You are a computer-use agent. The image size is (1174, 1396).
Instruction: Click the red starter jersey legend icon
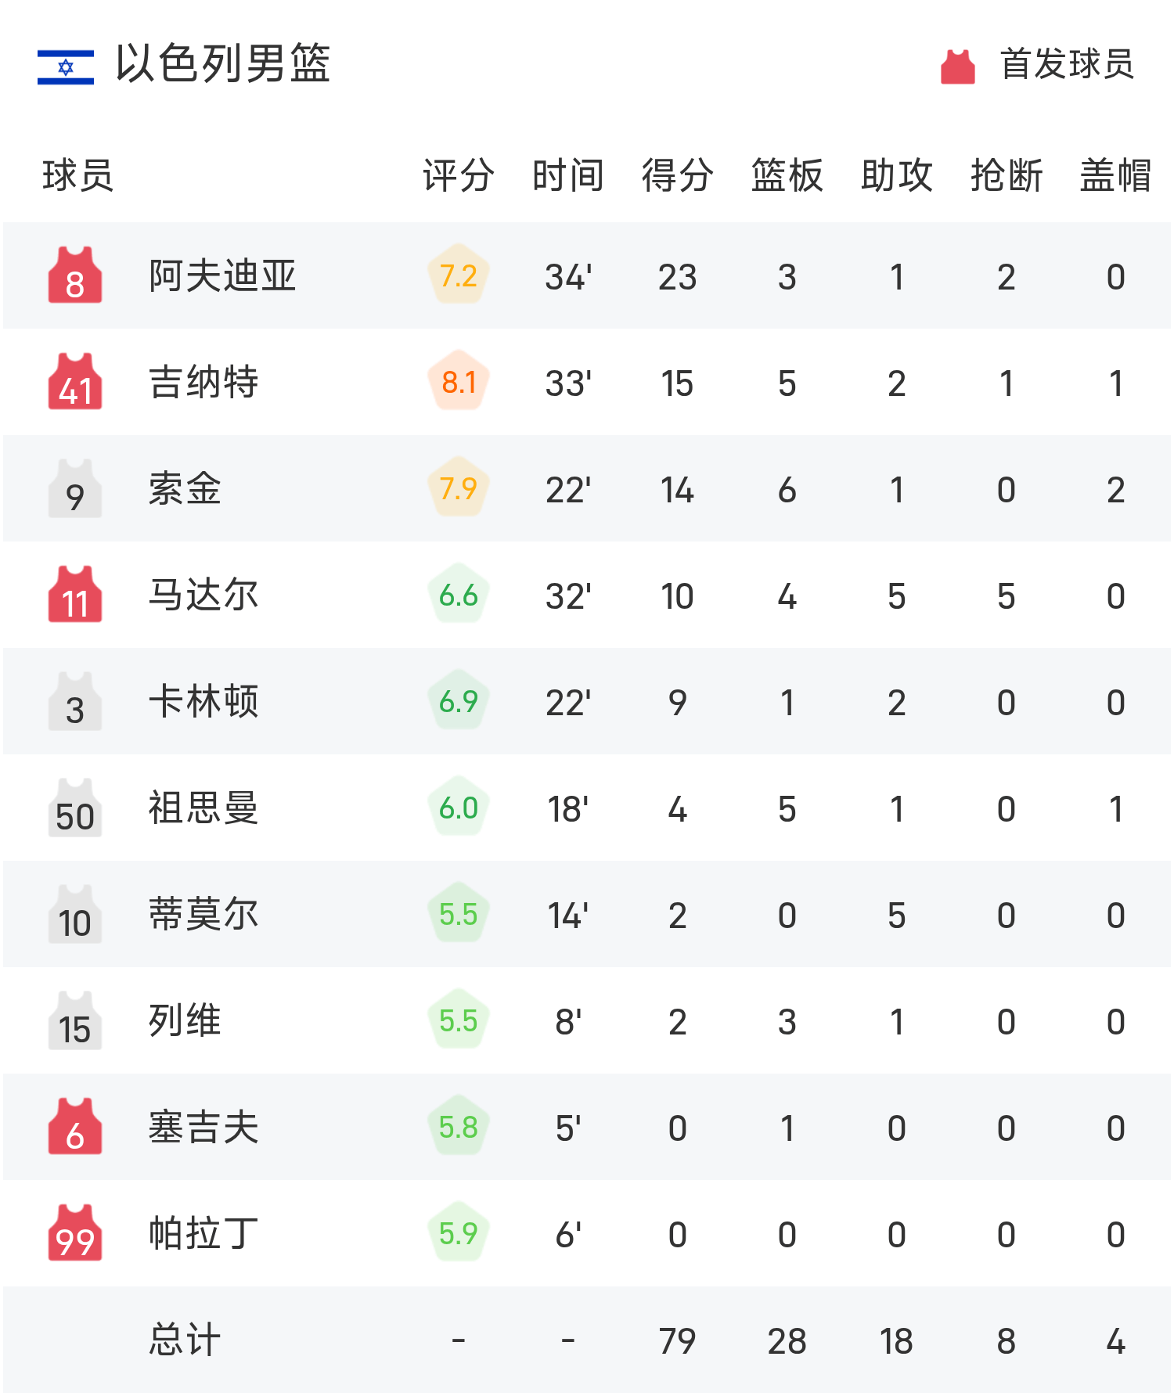957,67
